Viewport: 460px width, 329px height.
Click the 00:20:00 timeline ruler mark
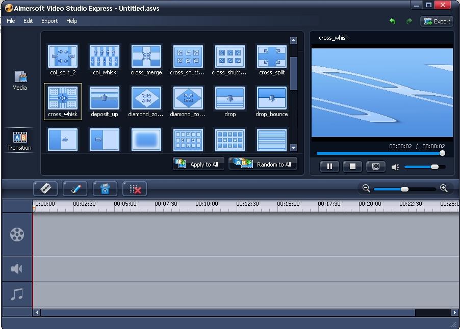tap(370, 204)
